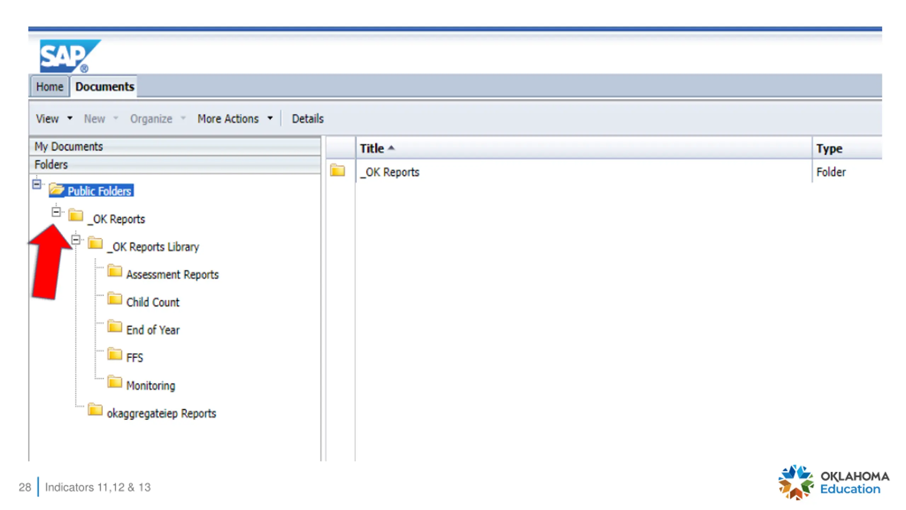Collapse the _OK Reports tree node

point(56,212)
